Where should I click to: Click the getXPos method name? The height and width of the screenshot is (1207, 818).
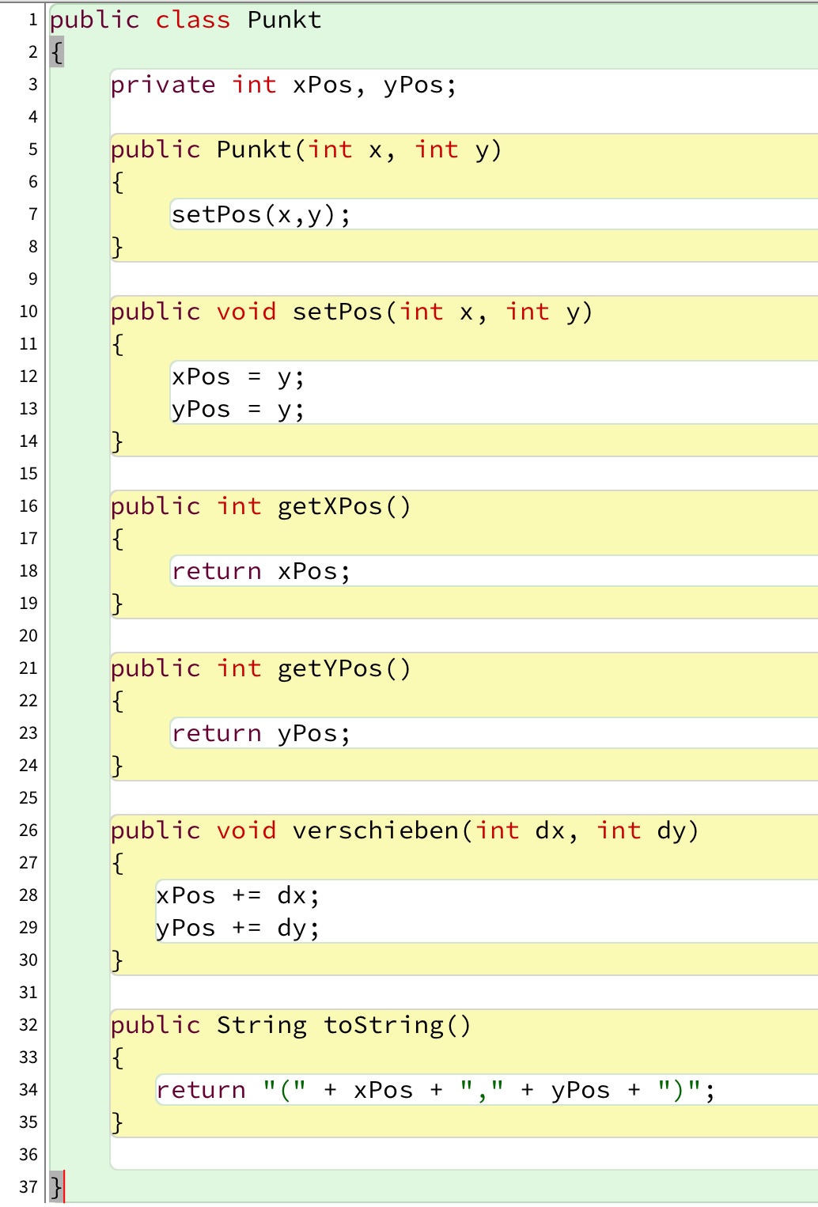pos(329,506)
